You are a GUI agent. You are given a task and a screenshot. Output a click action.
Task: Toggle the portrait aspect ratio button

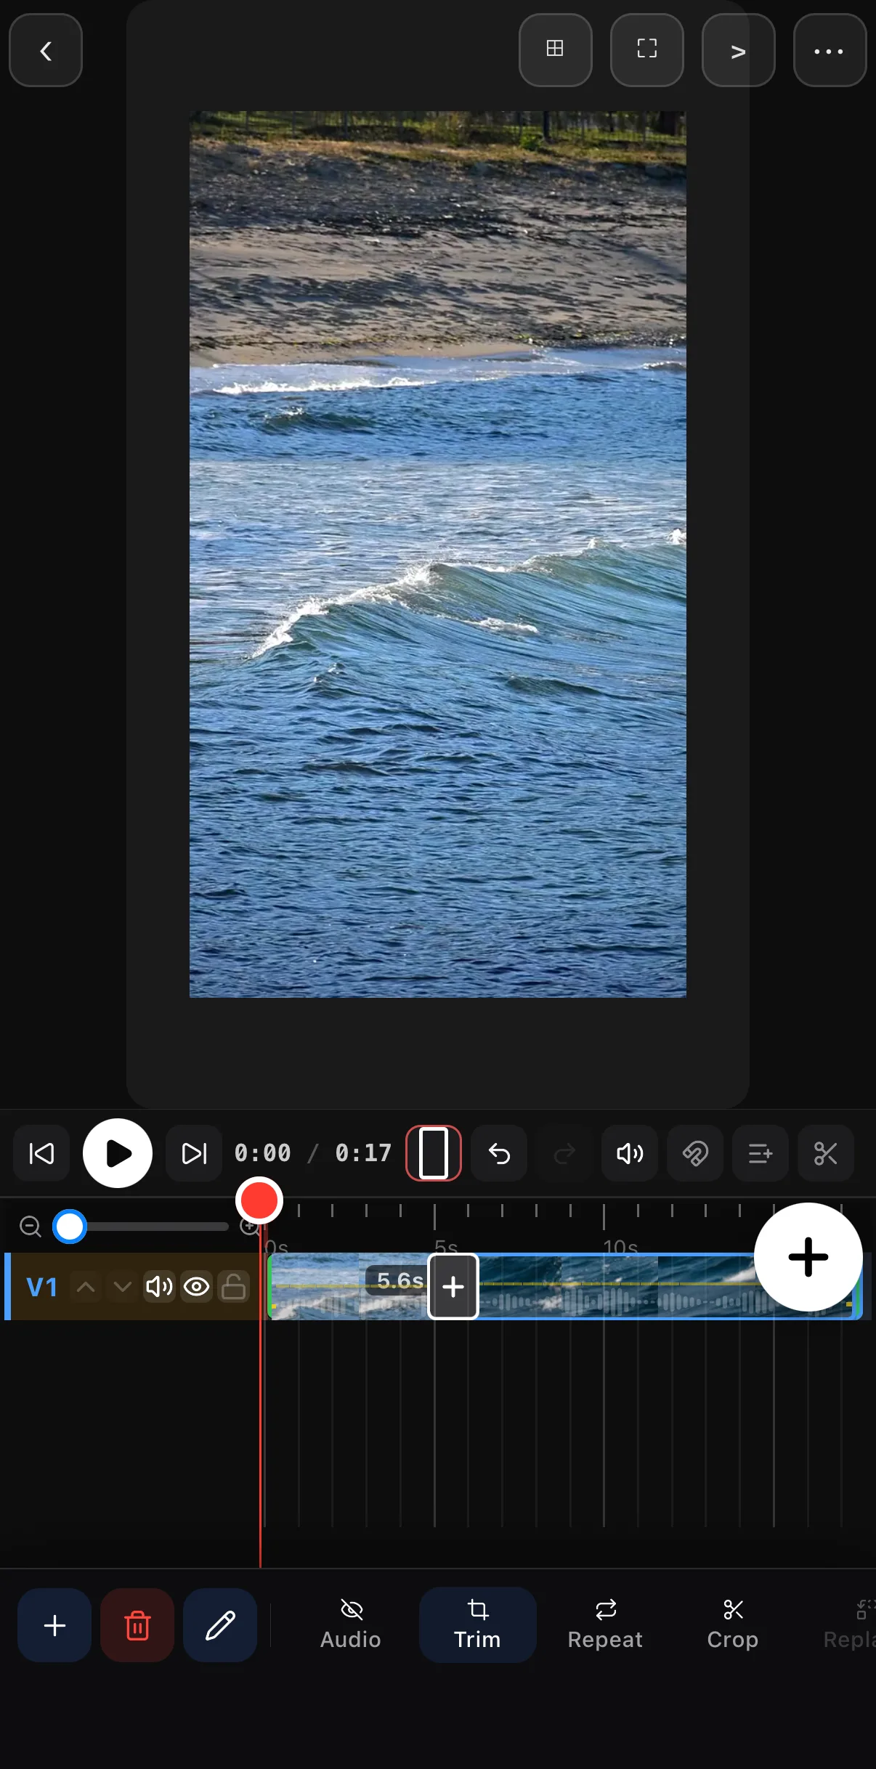[434, 1153]
